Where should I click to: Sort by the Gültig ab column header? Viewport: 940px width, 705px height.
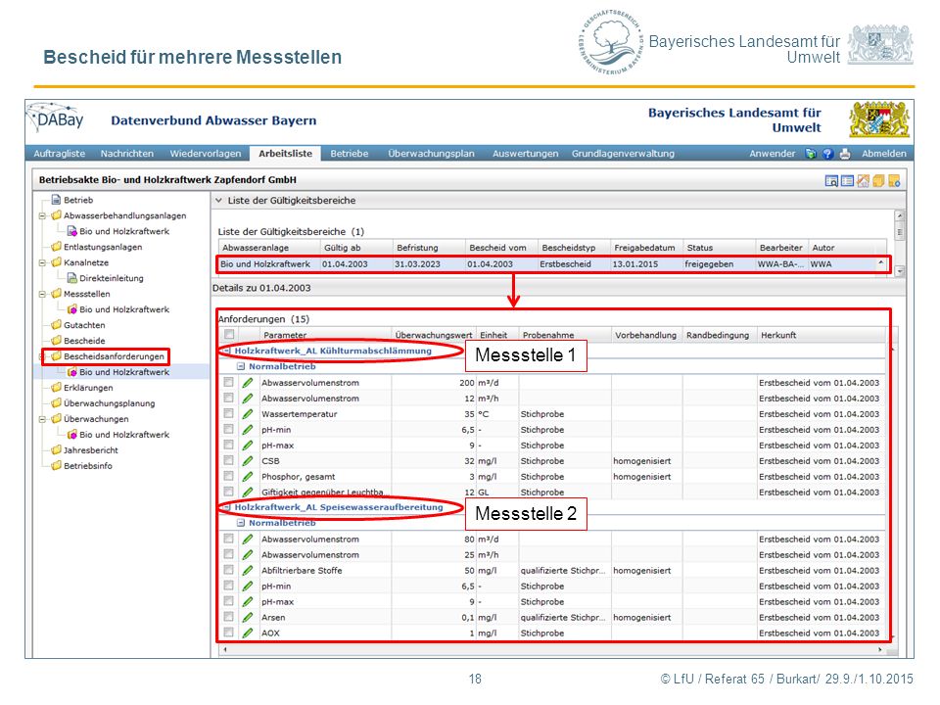pyautogui.click(x=356, y=248)
